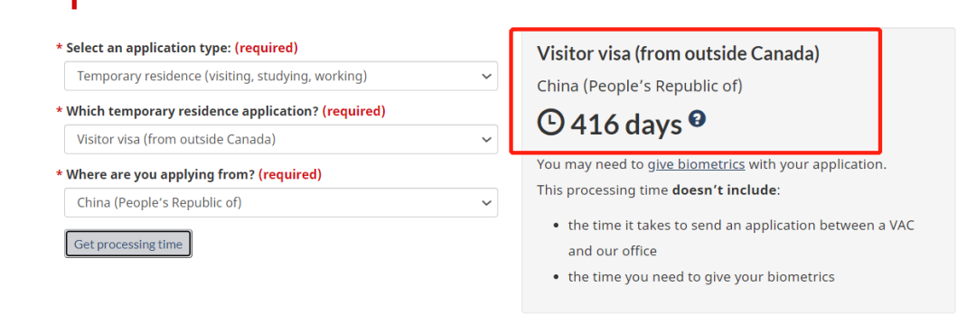Click the China country text in the results panel

[640, 86]
